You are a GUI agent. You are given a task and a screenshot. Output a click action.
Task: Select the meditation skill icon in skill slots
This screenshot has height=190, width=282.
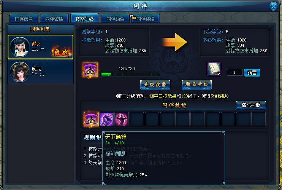point(91,119)
